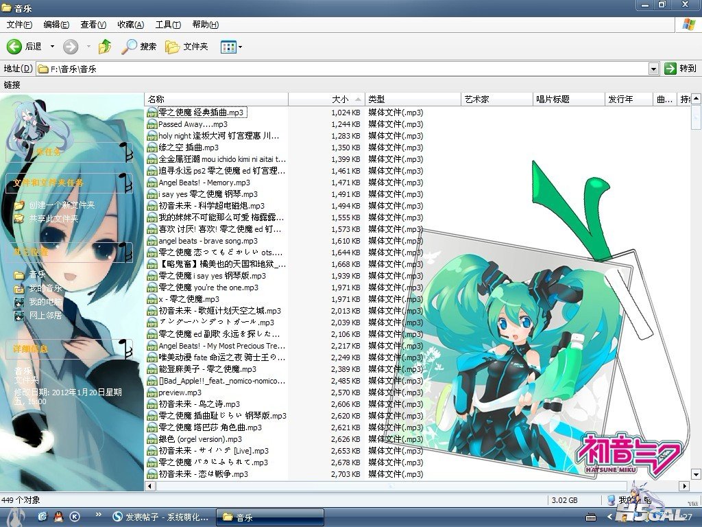Click the 音乐 taskbar button
This screenshot has height=527, width=702.
pos(270,517)
